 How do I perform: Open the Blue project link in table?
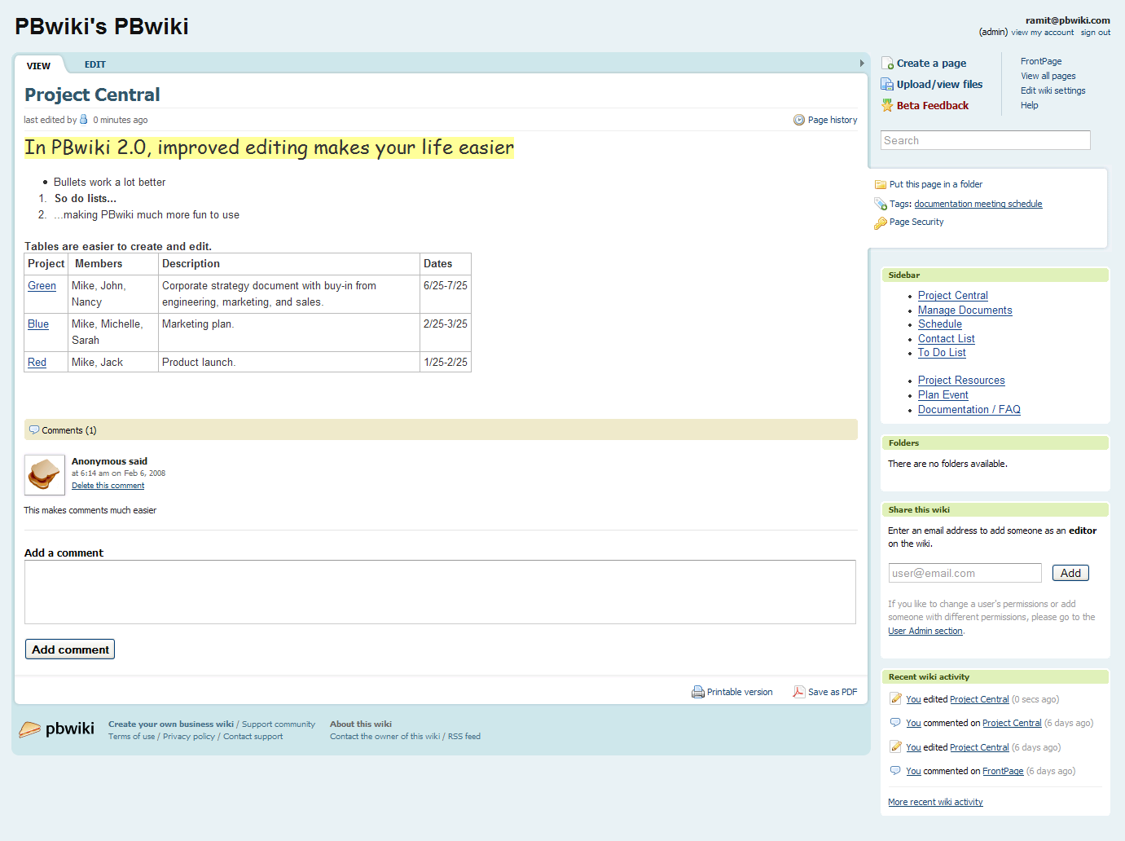(38, 324)
